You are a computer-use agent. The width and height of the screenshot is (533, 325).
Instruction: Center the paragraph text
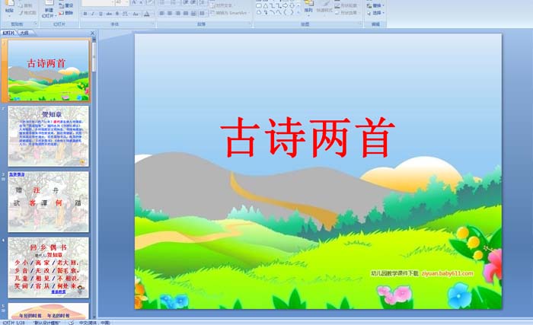(170, 13)
